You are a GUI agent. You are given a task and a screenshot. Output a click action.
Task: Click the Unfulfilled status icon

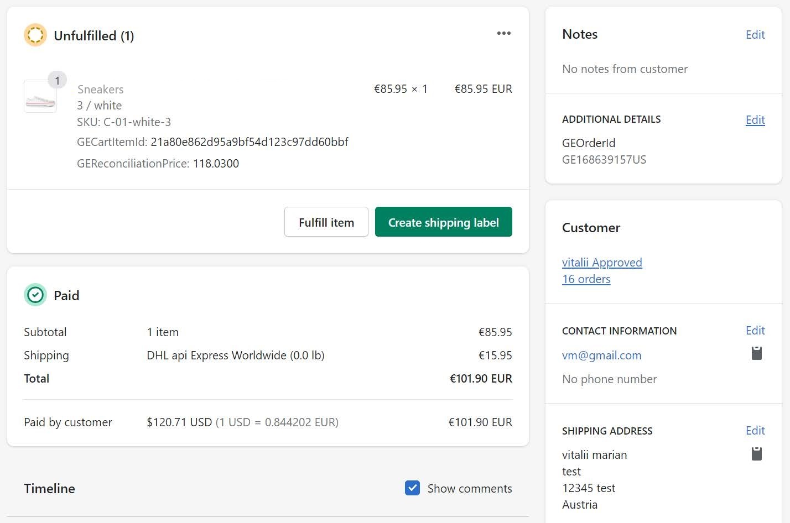pos(35,35)
